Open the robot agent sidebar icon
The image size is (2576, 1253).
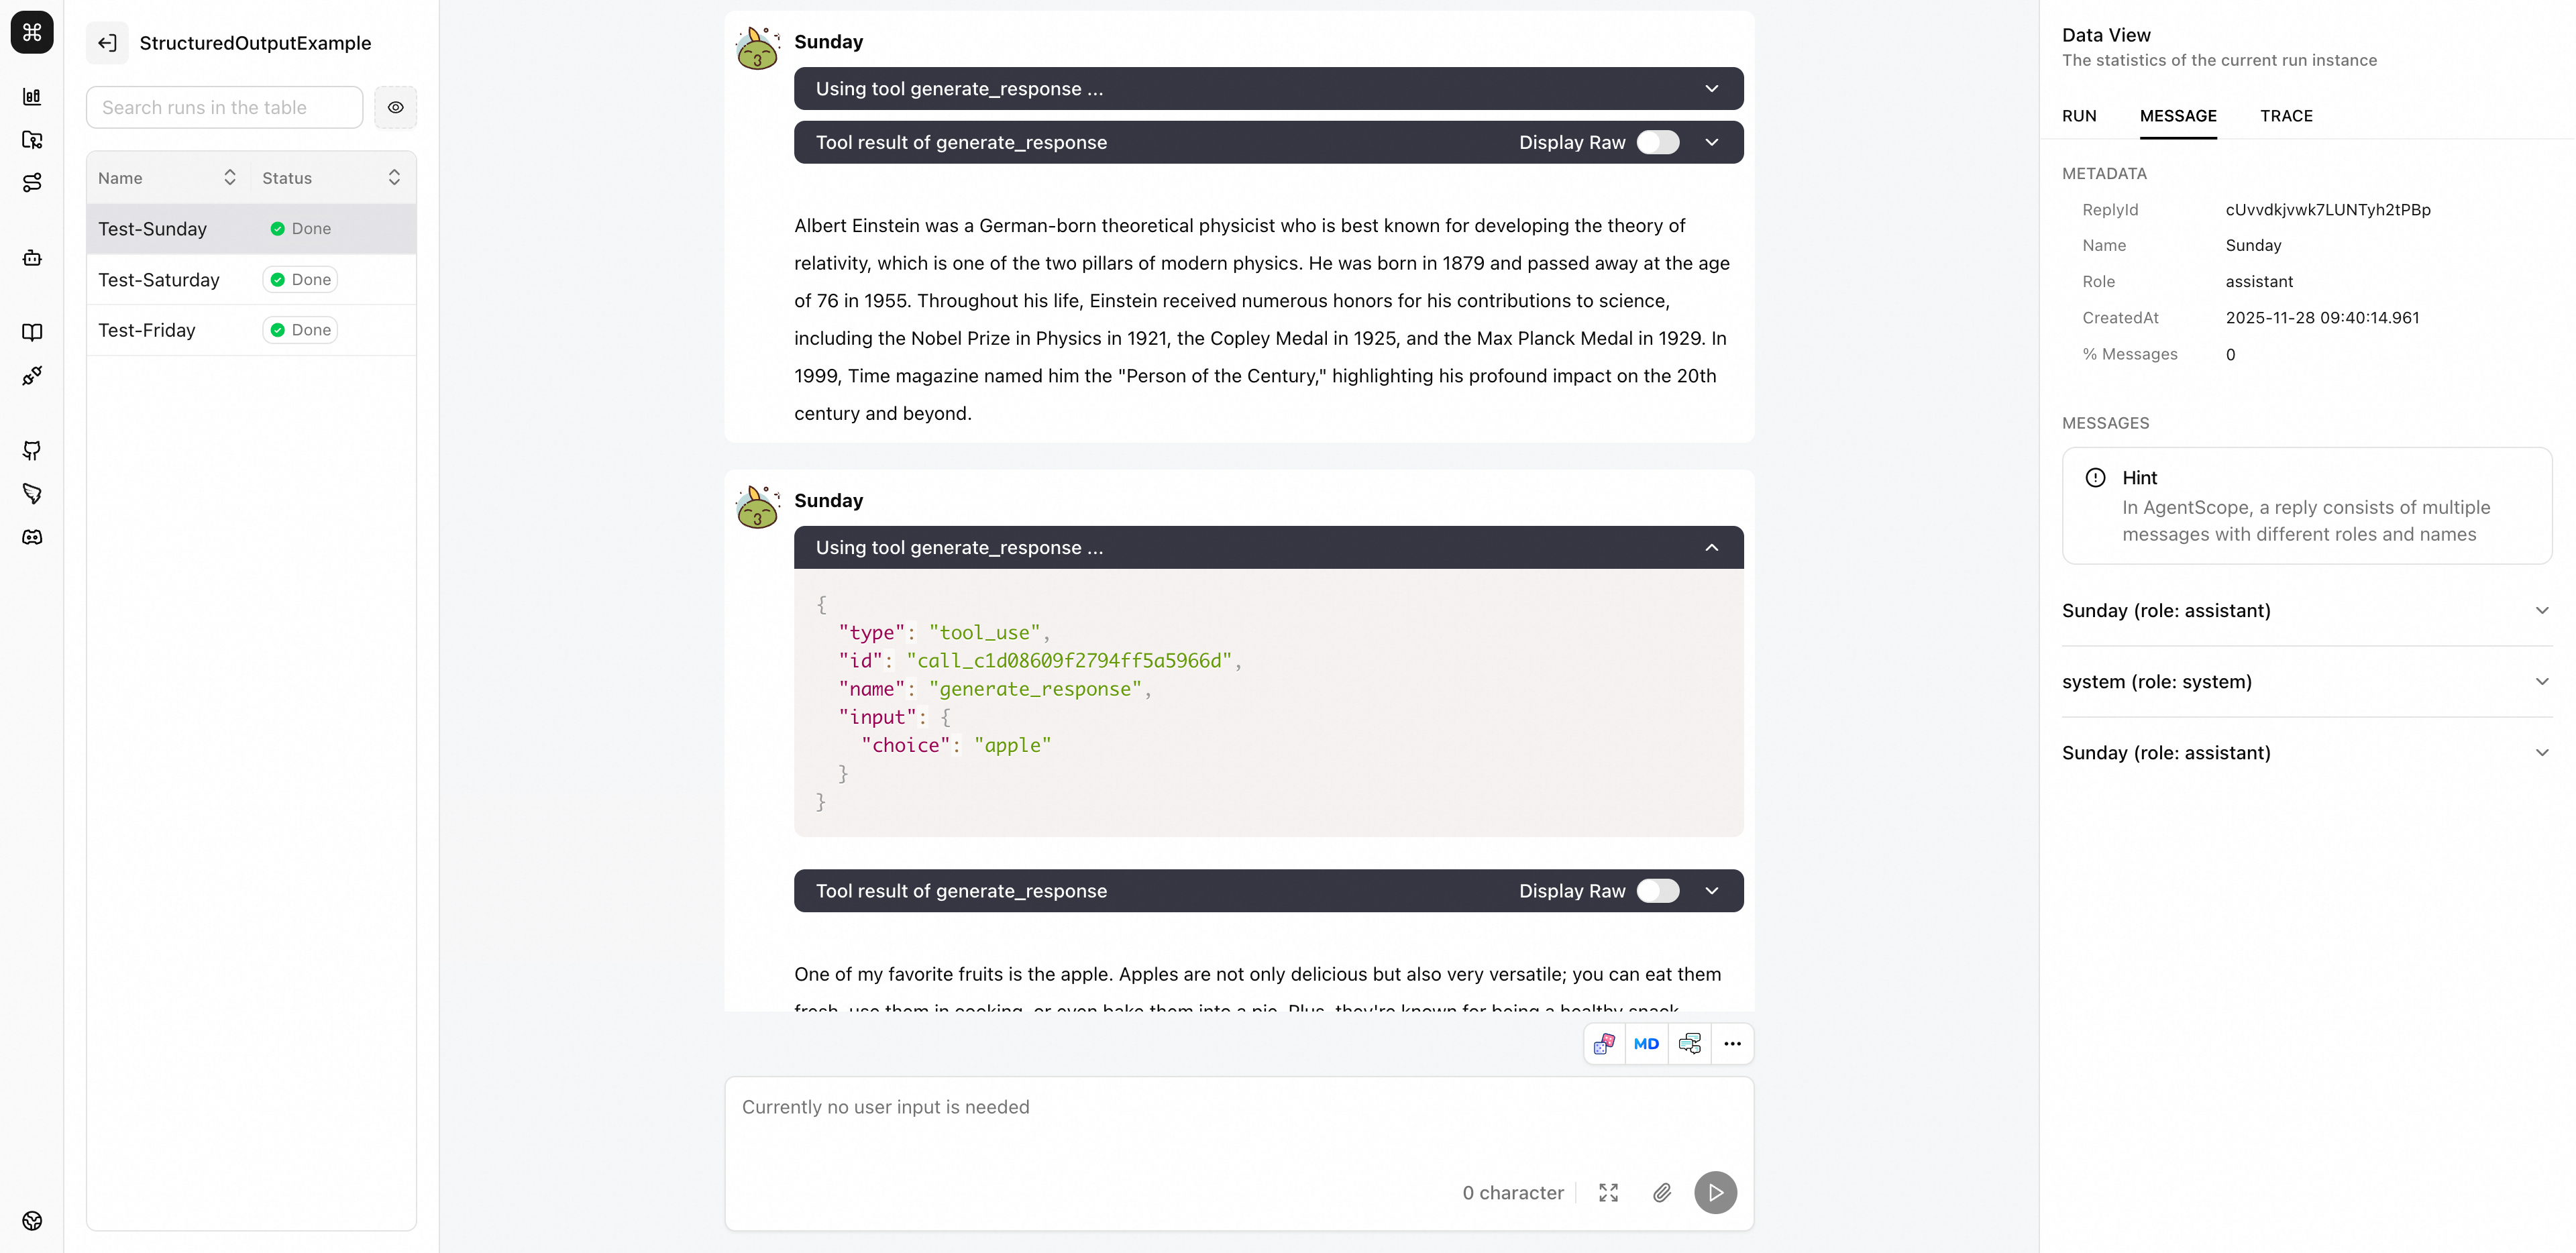point(32,258)
